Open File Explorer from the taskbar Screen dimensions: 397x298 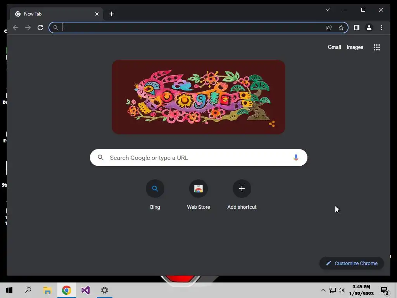47,290
